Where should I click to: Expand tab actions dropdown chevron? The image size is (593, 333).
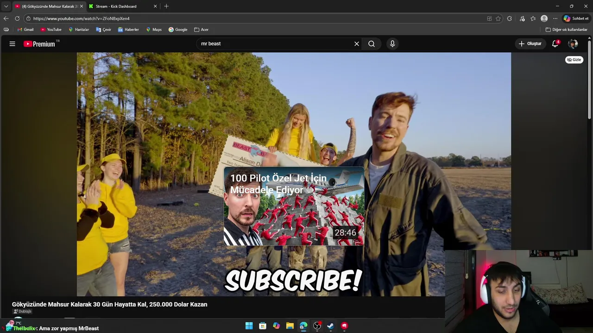pos(6,6)
